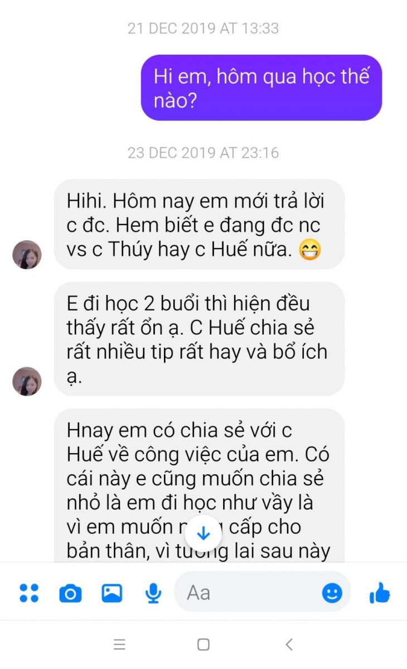Tap the Android back navigation button
This screenshot has height=669, width=407.
(289, 644)
